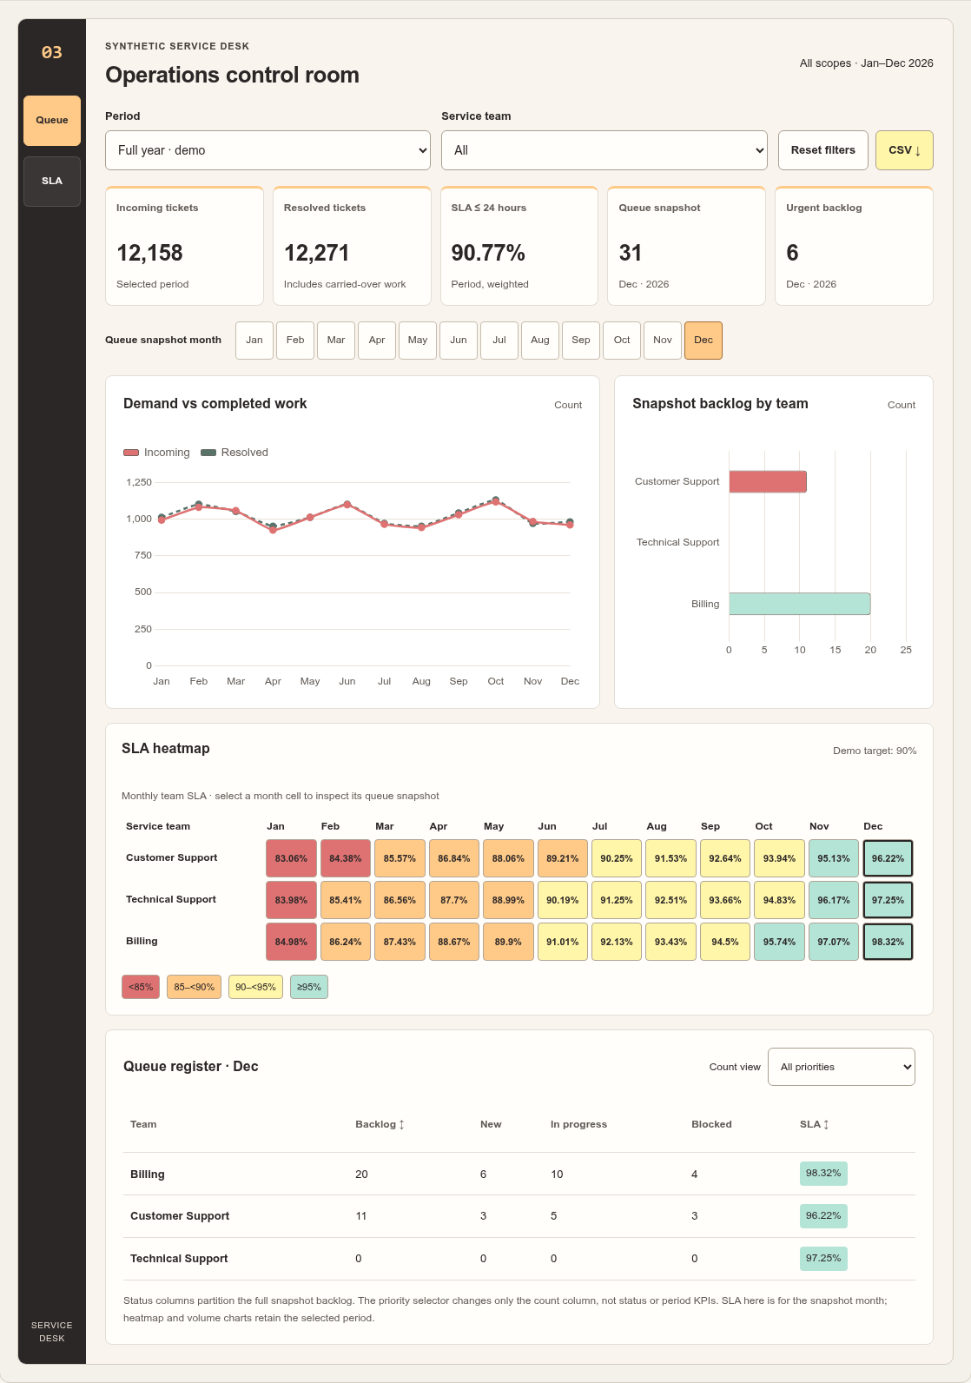Inspect Billing May cell 89.9%

pos(508,942)
